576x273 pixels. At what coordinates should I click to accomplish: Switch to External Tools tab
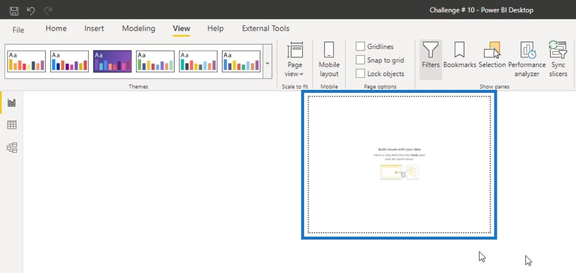click(266, 29)
